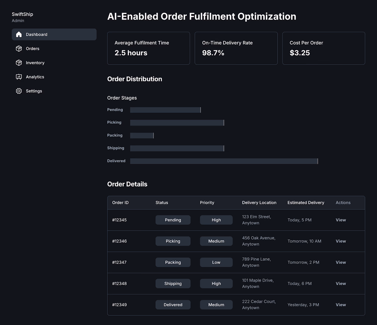
Task: Click the Low priority badge
Action: click(216, 262)
